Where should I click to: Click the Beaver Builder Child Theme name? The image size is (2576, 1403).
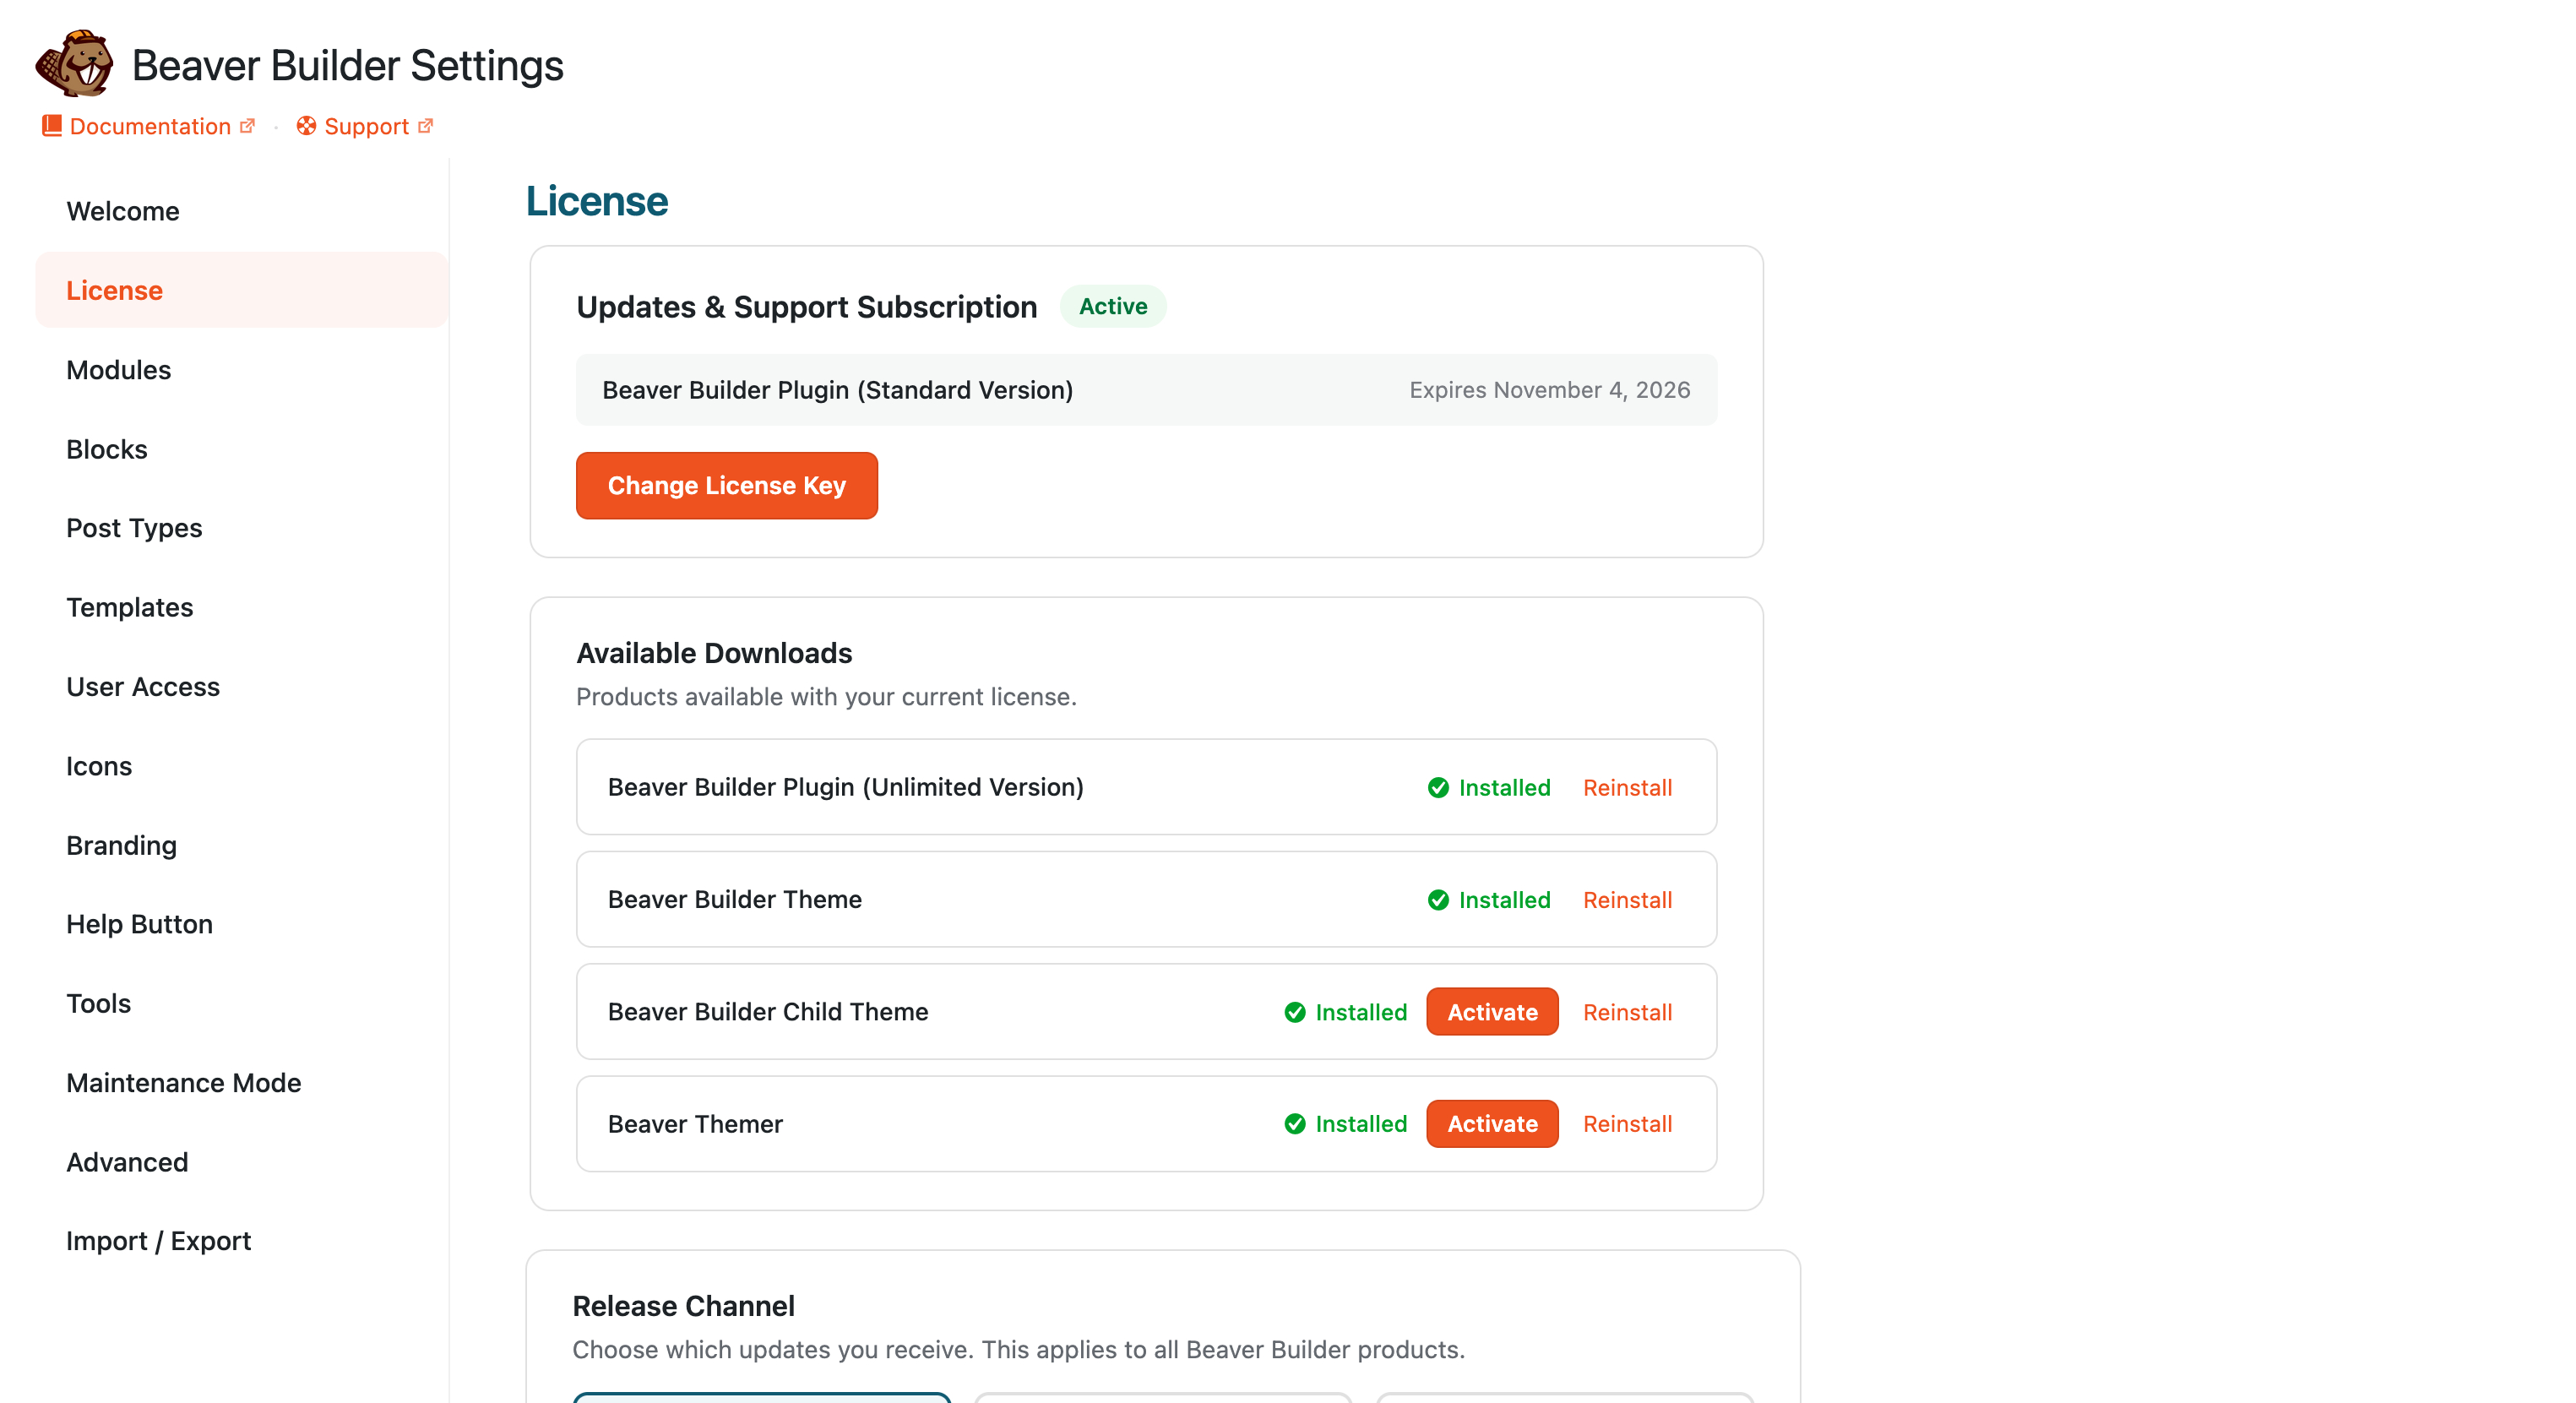(x=768, y=1012)
